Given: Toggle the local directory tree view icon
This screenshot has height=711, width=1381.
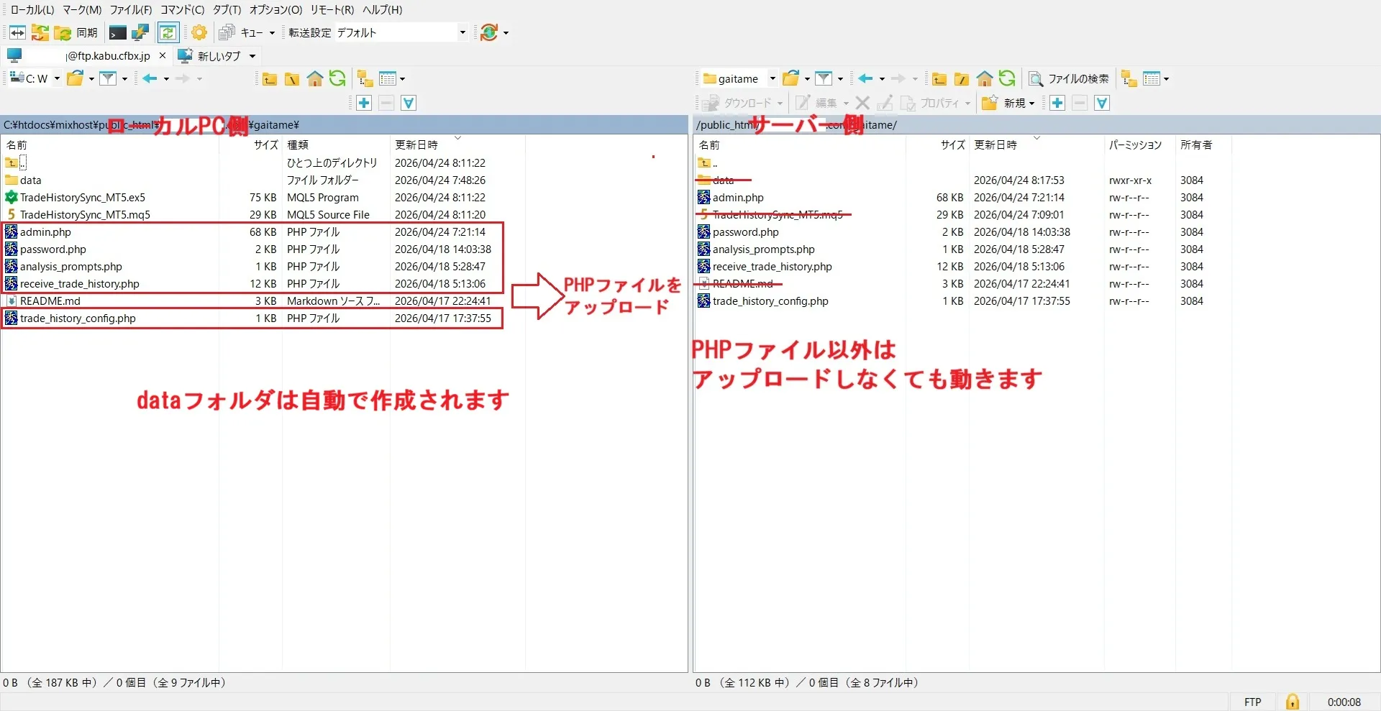Looking at the screenshot, I should coord(365,79).
